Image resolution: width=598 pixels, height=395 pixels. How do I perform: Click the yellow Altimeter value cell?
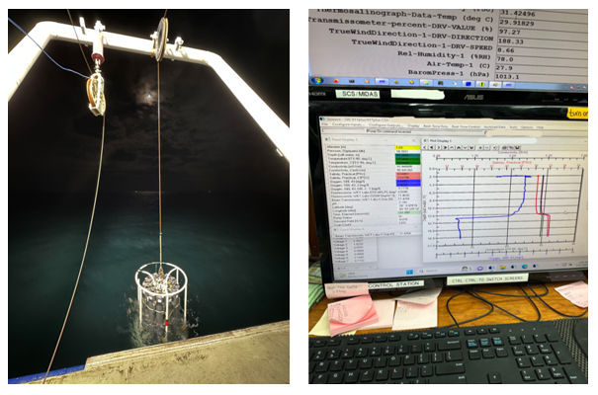point(407,147)
